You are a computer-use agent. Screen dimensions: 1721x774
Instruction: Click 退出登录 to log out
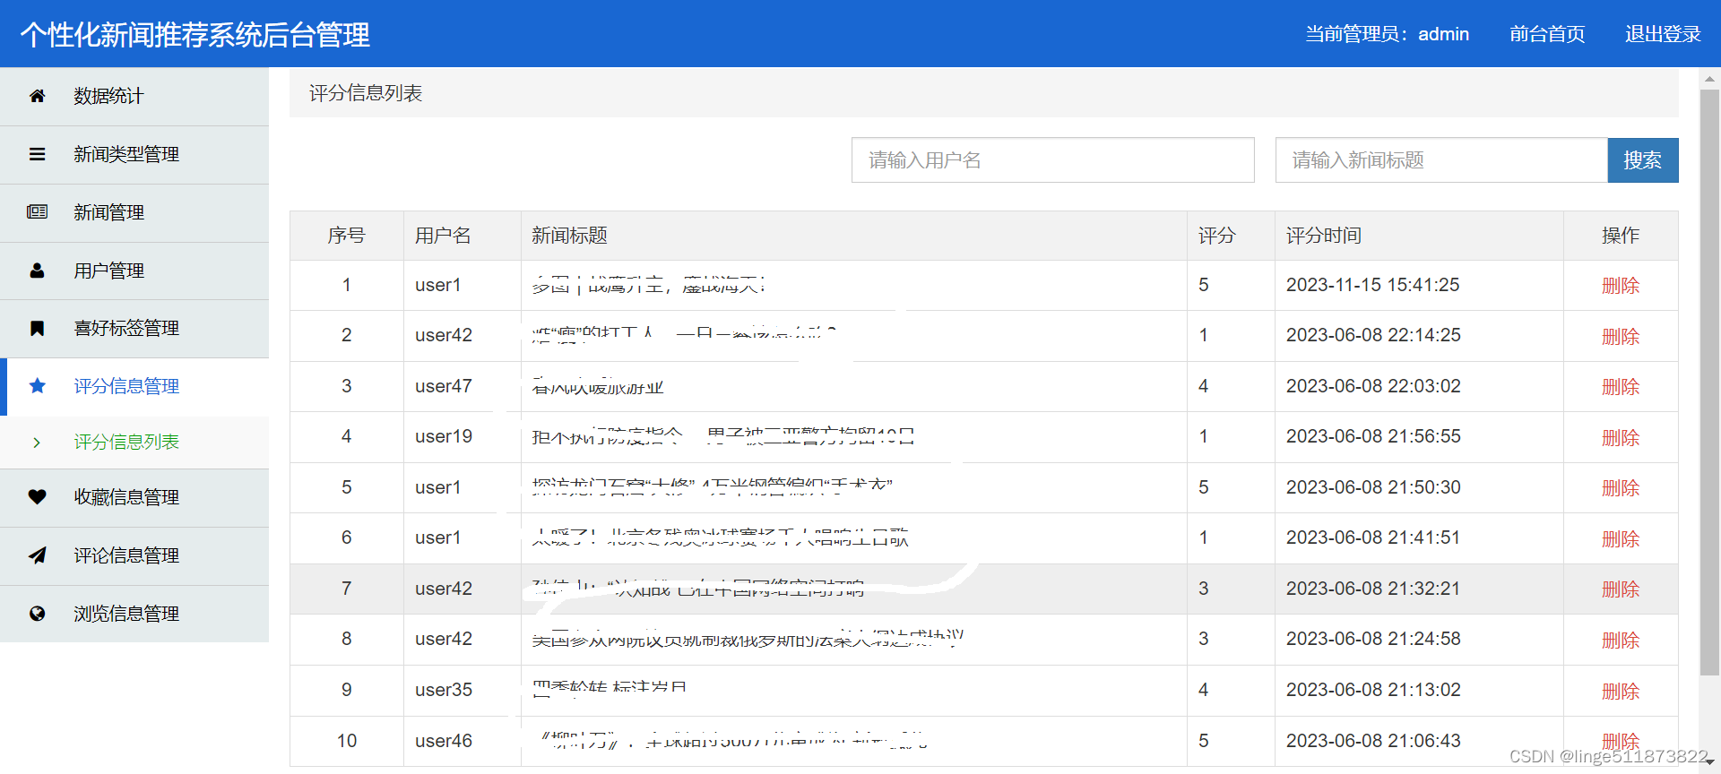[x=1663, y=34]
